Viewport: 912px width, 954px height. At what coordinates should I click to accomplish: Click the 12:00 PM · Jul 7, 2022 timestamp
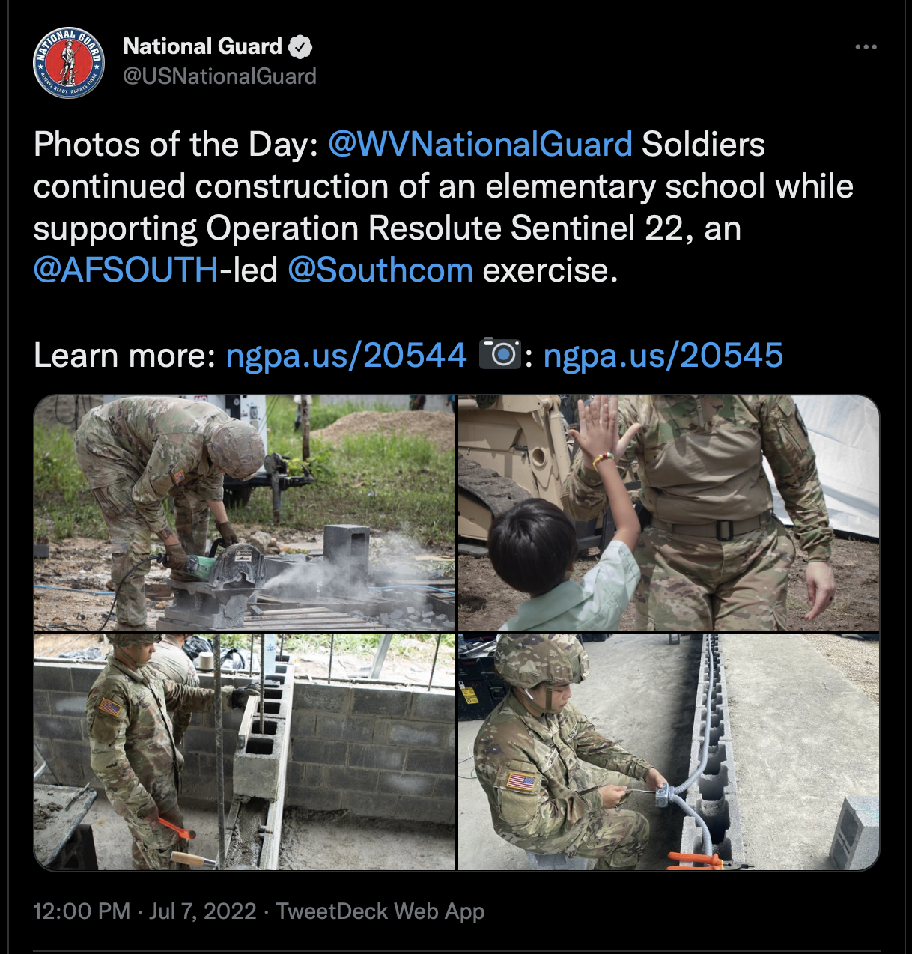coord(145,911)
